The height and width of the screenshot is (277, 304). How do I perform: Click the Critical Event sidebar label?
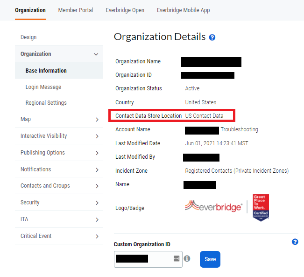[x=36, y=236]
